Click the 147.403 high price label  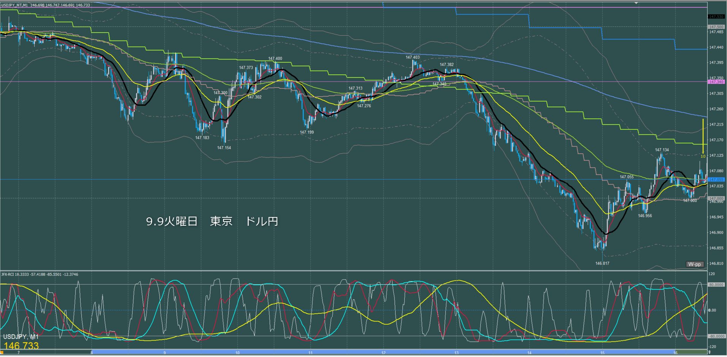coord(412,58)
